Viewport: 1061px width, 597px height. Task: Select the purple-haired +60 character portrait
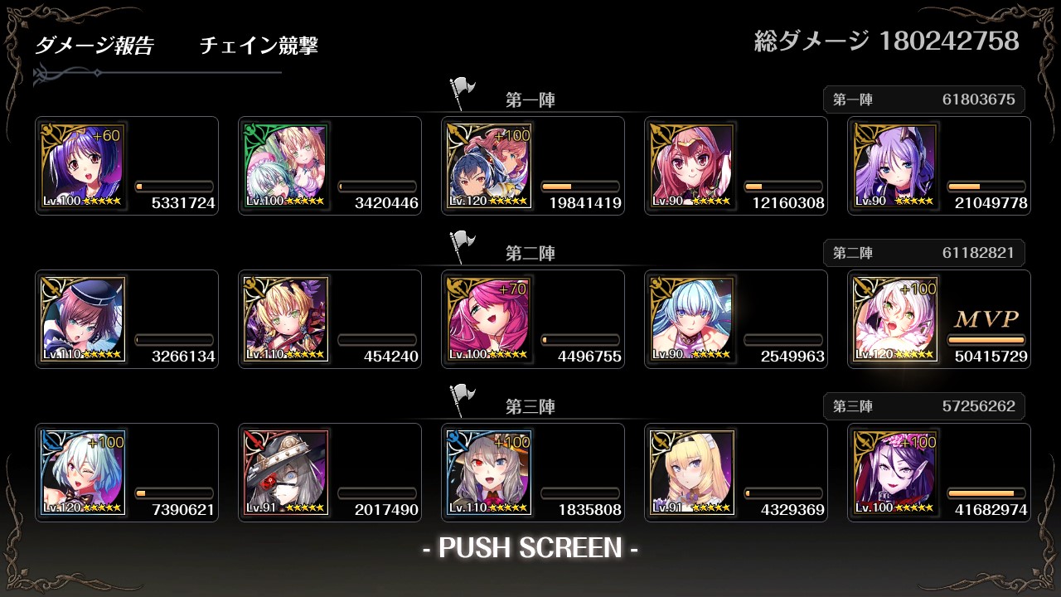(82, 166)
